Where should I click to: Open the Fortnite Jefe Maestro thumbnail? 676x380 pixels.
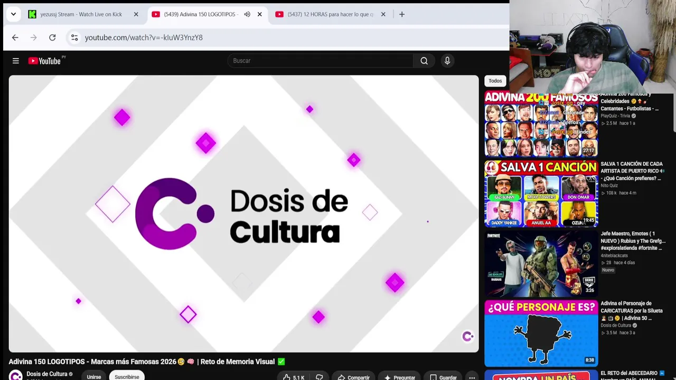tap(541, 263)
